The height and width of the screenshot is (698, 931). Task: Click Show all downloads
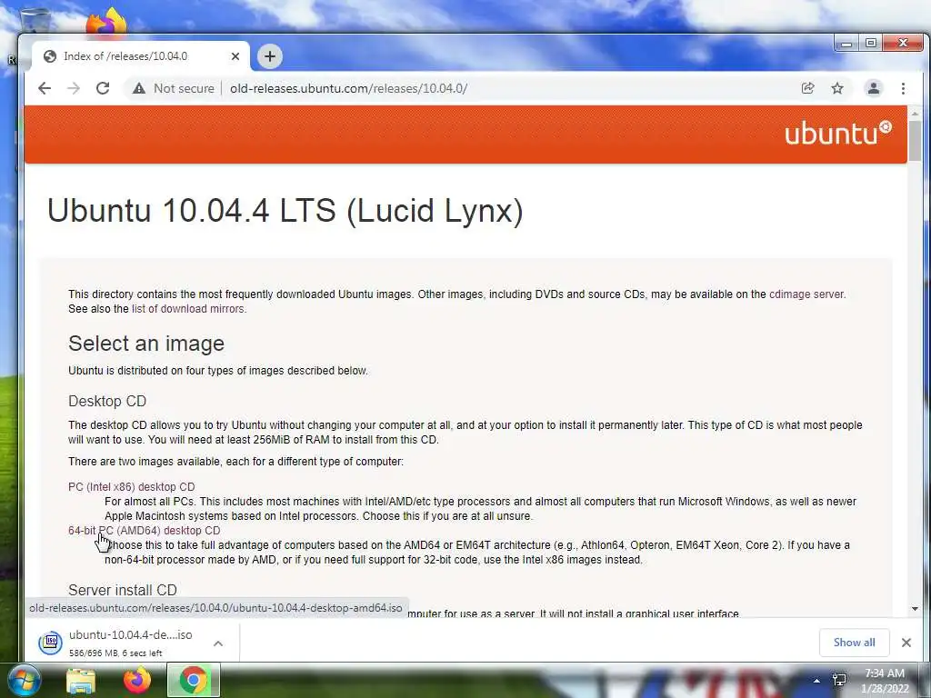(x=854, y=643)
